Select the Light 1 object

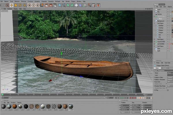(x=159, y=10)
